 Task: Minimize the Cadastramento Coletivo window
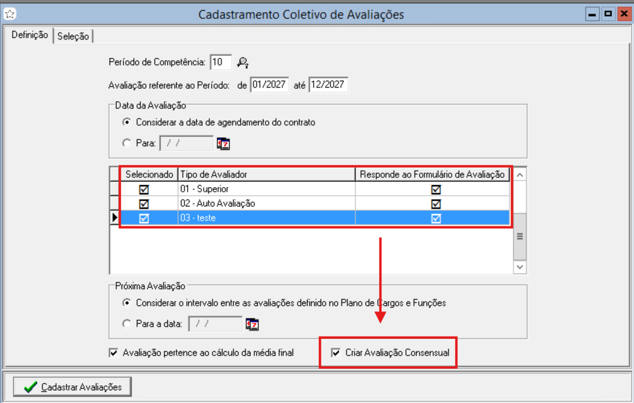tap(592, 14)
